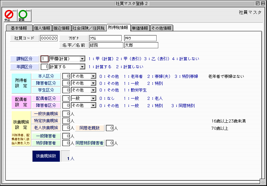Screen dimensions: 267x186
Task: Expand the 所得者 障害者区分 dropdown
Action: (83, 83)
